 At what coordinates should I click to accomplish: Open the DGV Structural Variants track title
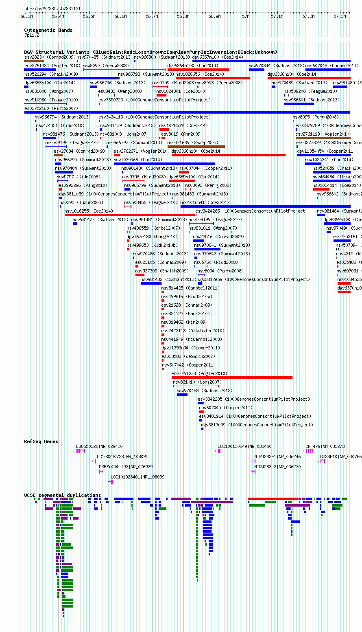(150, 52)
